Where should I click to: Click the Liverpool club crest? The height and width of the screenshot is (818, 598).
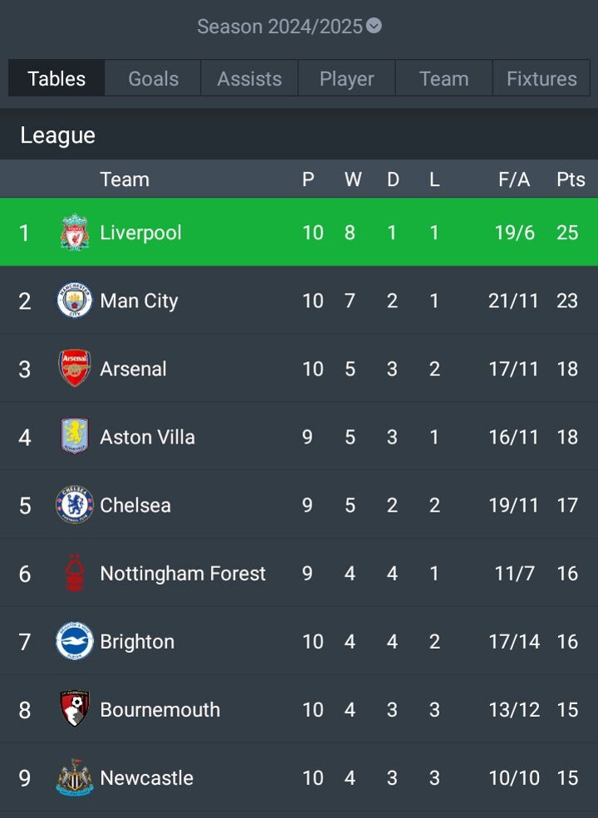pyautogui.click(x=75, y=233)
